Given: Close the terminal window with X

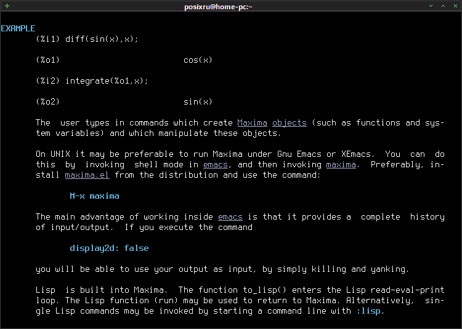Looking at the screenshot, I should [455, 6].
